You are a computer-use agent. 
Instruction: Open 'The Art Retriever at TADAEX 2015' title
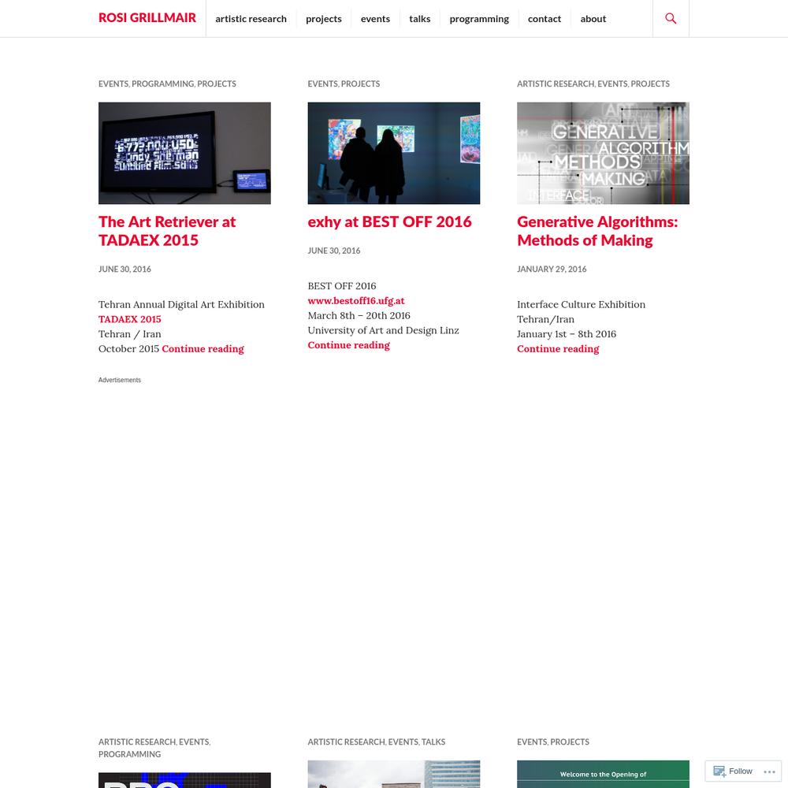(x=167, y=231)
